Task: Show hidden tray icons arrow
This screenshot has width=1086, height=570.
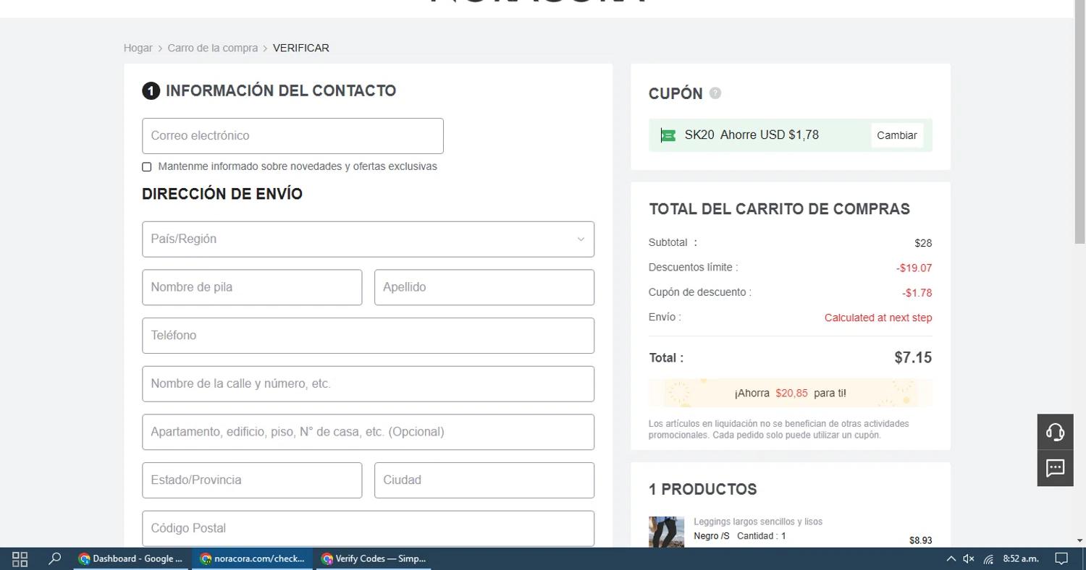Action: [x=951, y=558]
